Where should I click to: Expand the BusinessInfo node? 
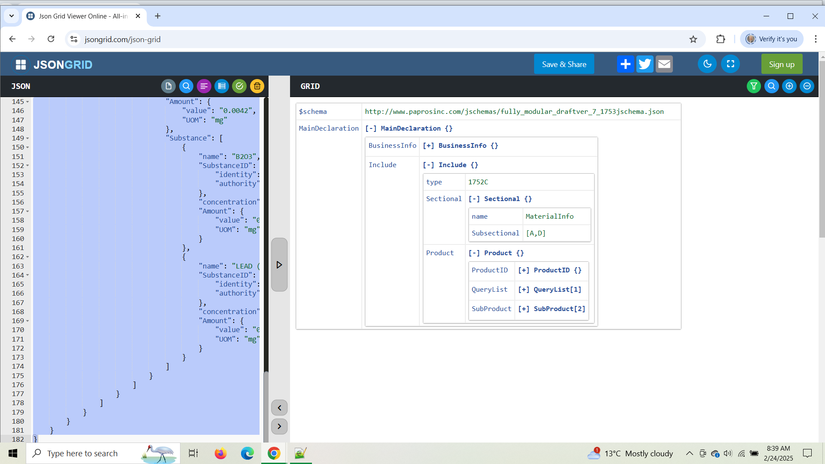tap(428, 146)
